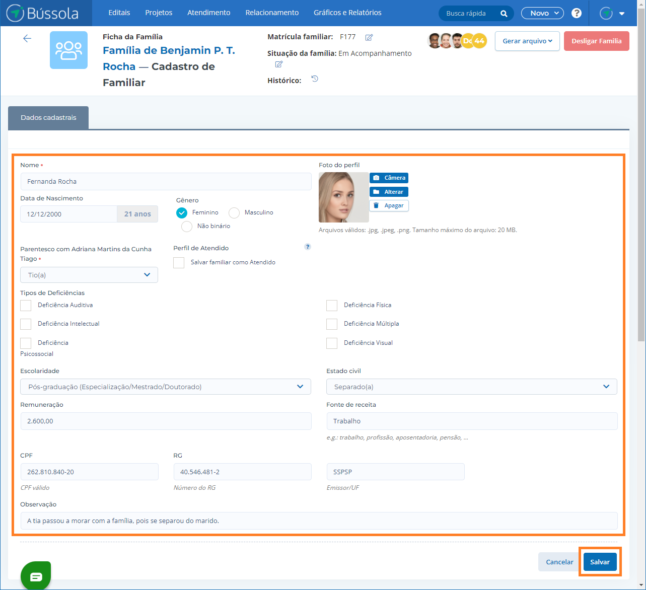Open the Histórico clock icon

pos(315,79)
